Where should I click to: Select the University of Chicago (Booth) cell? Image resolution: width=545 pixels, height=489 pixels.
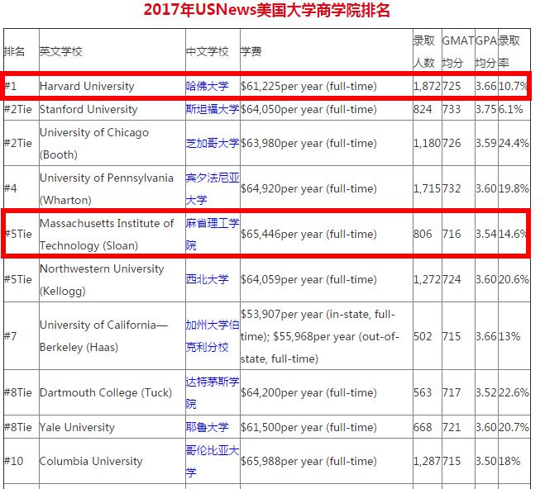point(112,143)
